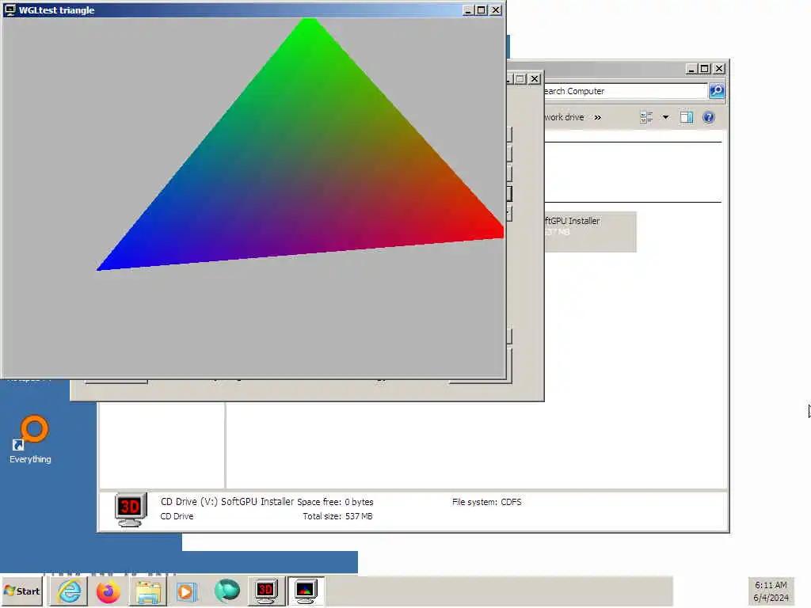811x608 pixels.
Task: Close the middle dialog window behind WGLtest
Action: click(535, 79)
